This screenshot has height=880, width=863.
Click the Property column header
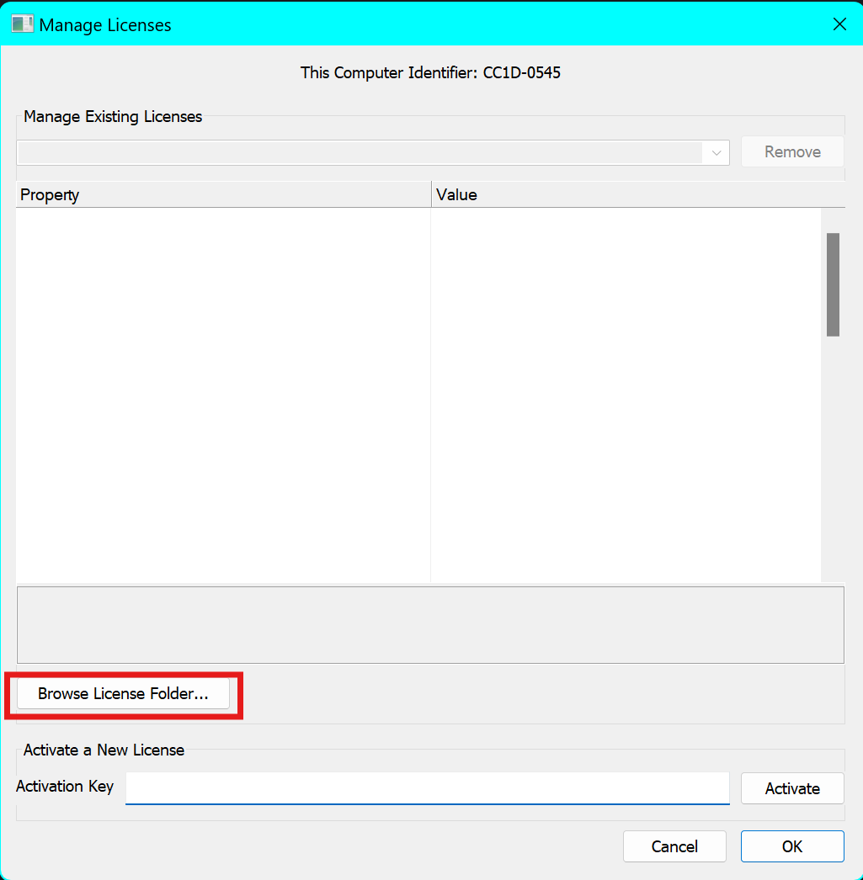pyautogui.click(x=223, y=194)
